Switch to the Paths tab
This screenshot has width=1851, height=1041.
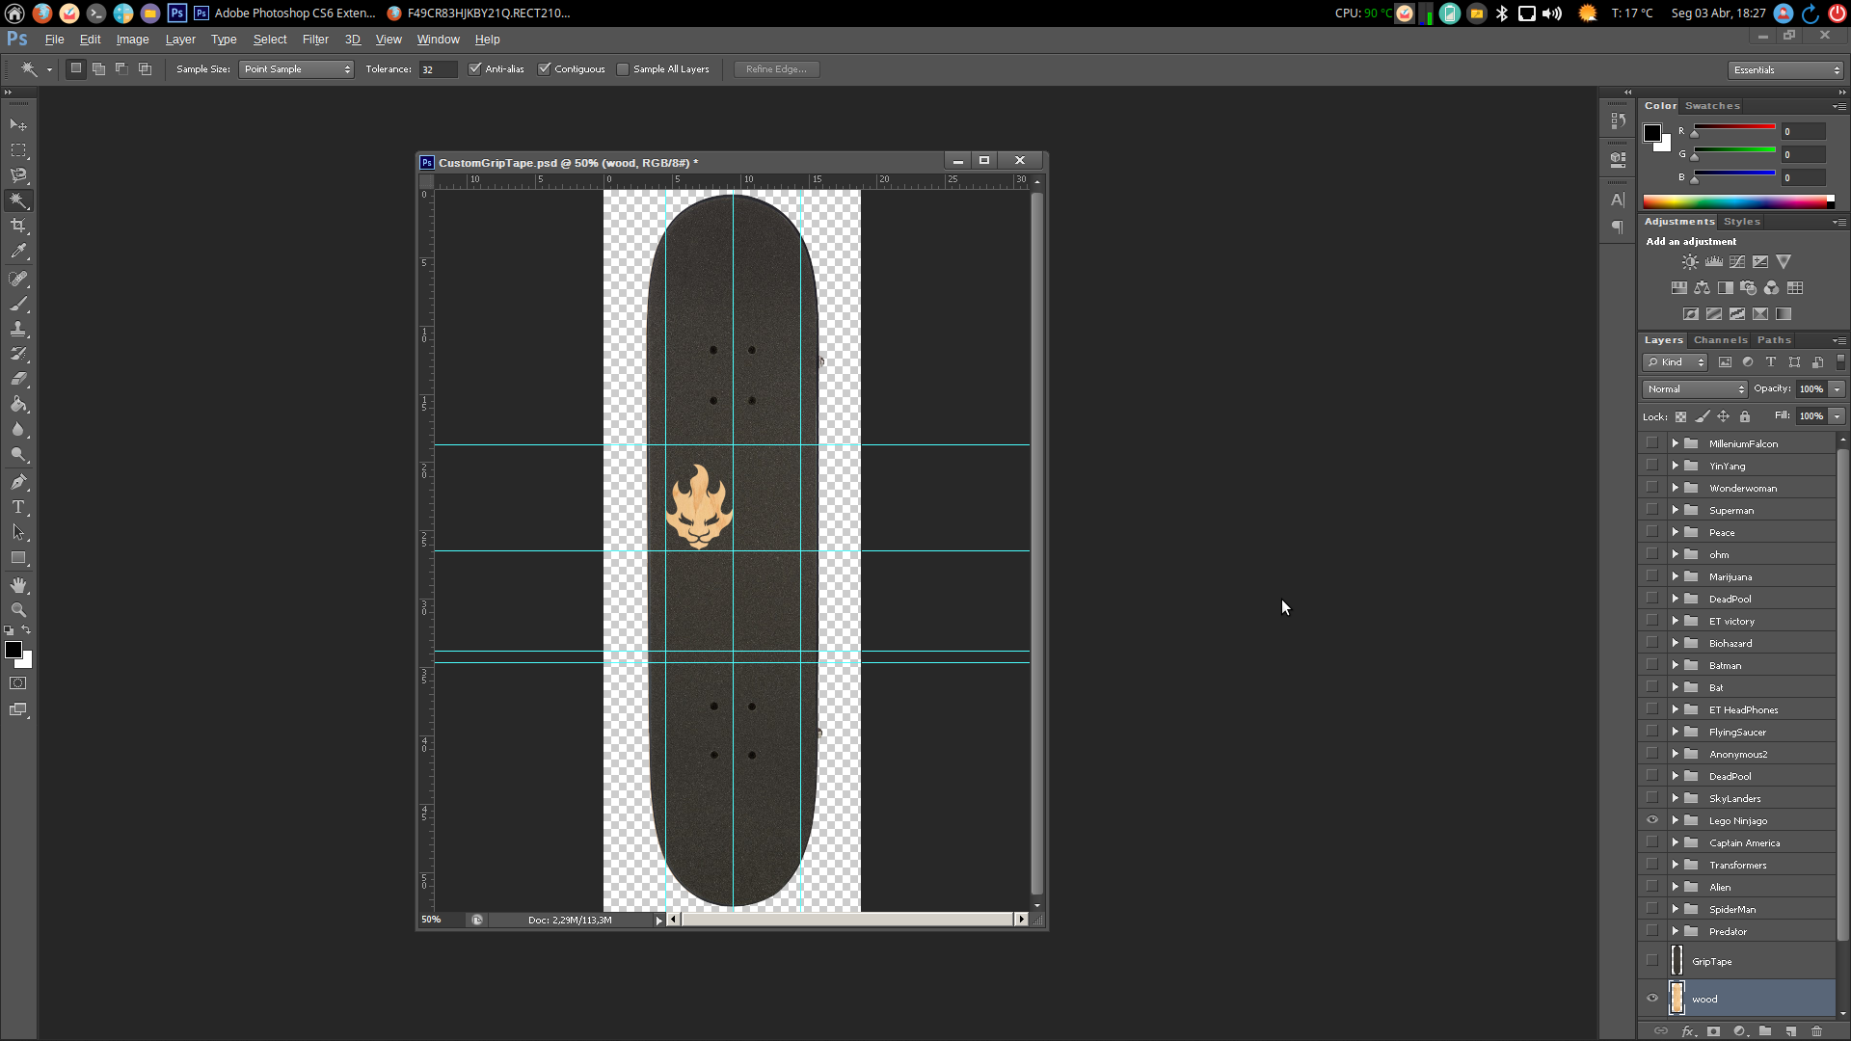coord(1774,340)
